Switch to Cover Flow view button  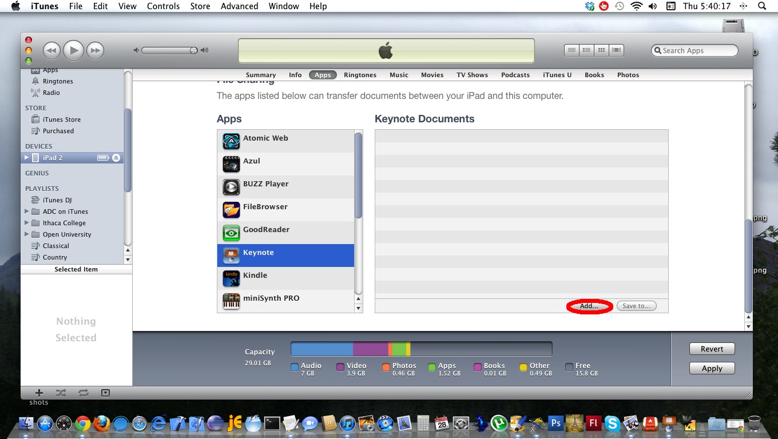[616, 50]
